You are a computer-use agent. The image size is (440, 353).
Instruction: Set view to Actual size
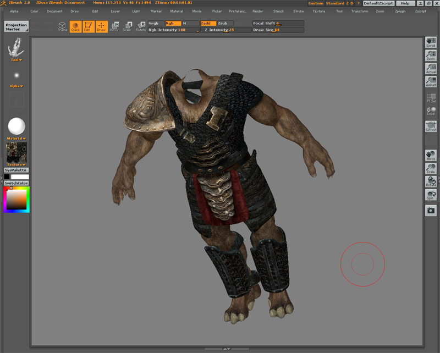coord(431,68)
